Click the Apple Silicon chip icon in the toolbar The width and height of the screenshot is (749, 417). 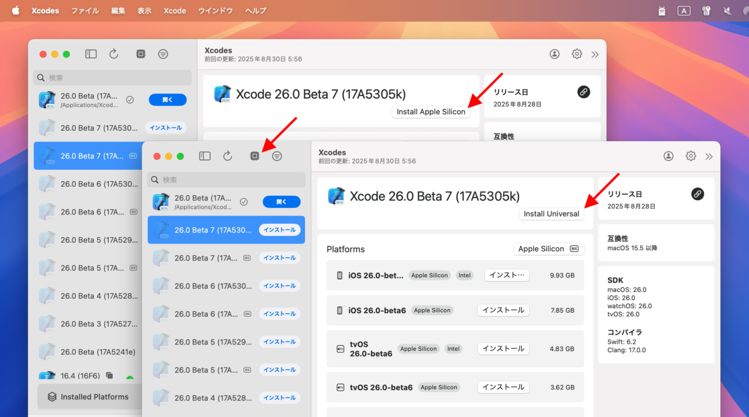pos(255,156)
